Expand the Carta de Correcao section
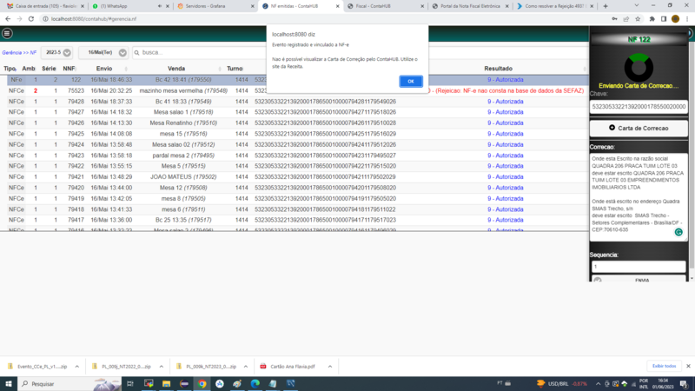 pos(639,128)
